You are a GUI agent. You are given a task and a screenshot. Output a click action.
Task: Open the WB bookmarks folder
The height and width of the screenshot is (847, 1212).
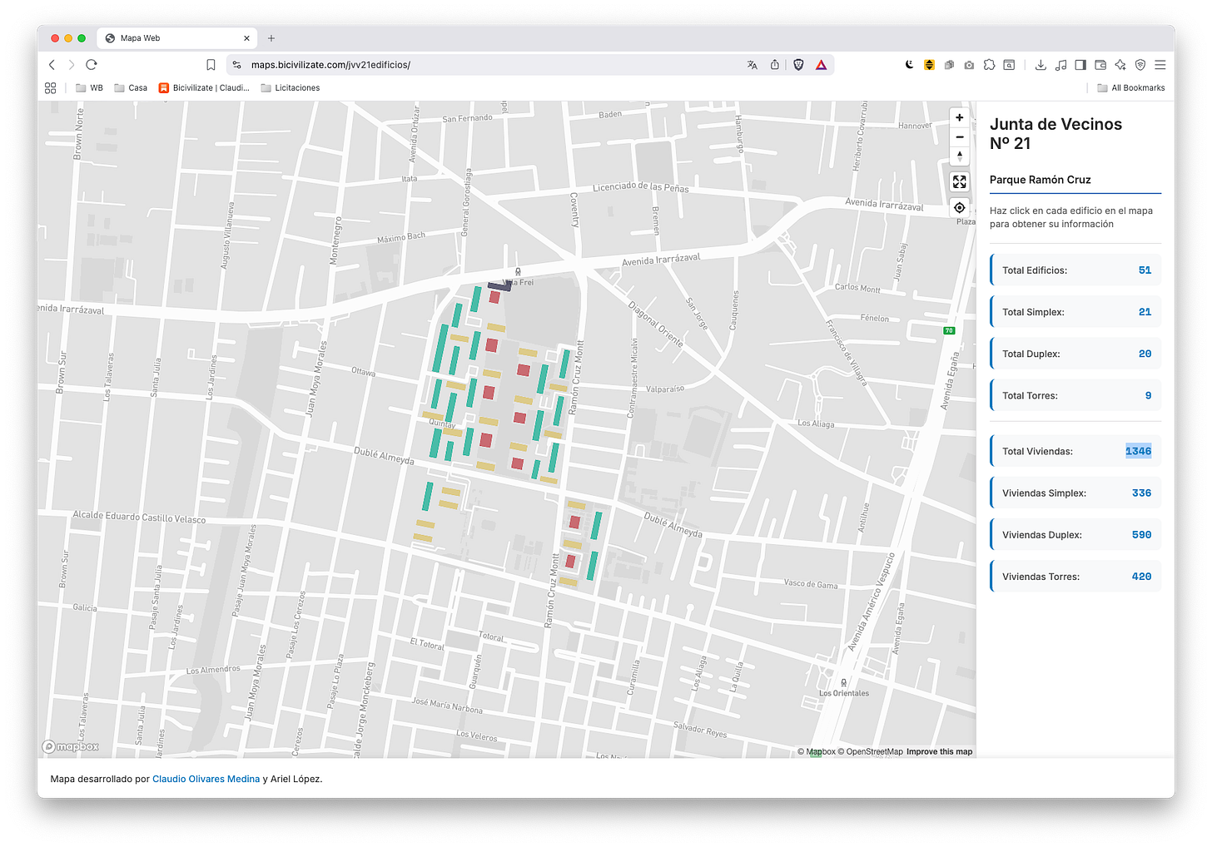[x=89, y=88]
